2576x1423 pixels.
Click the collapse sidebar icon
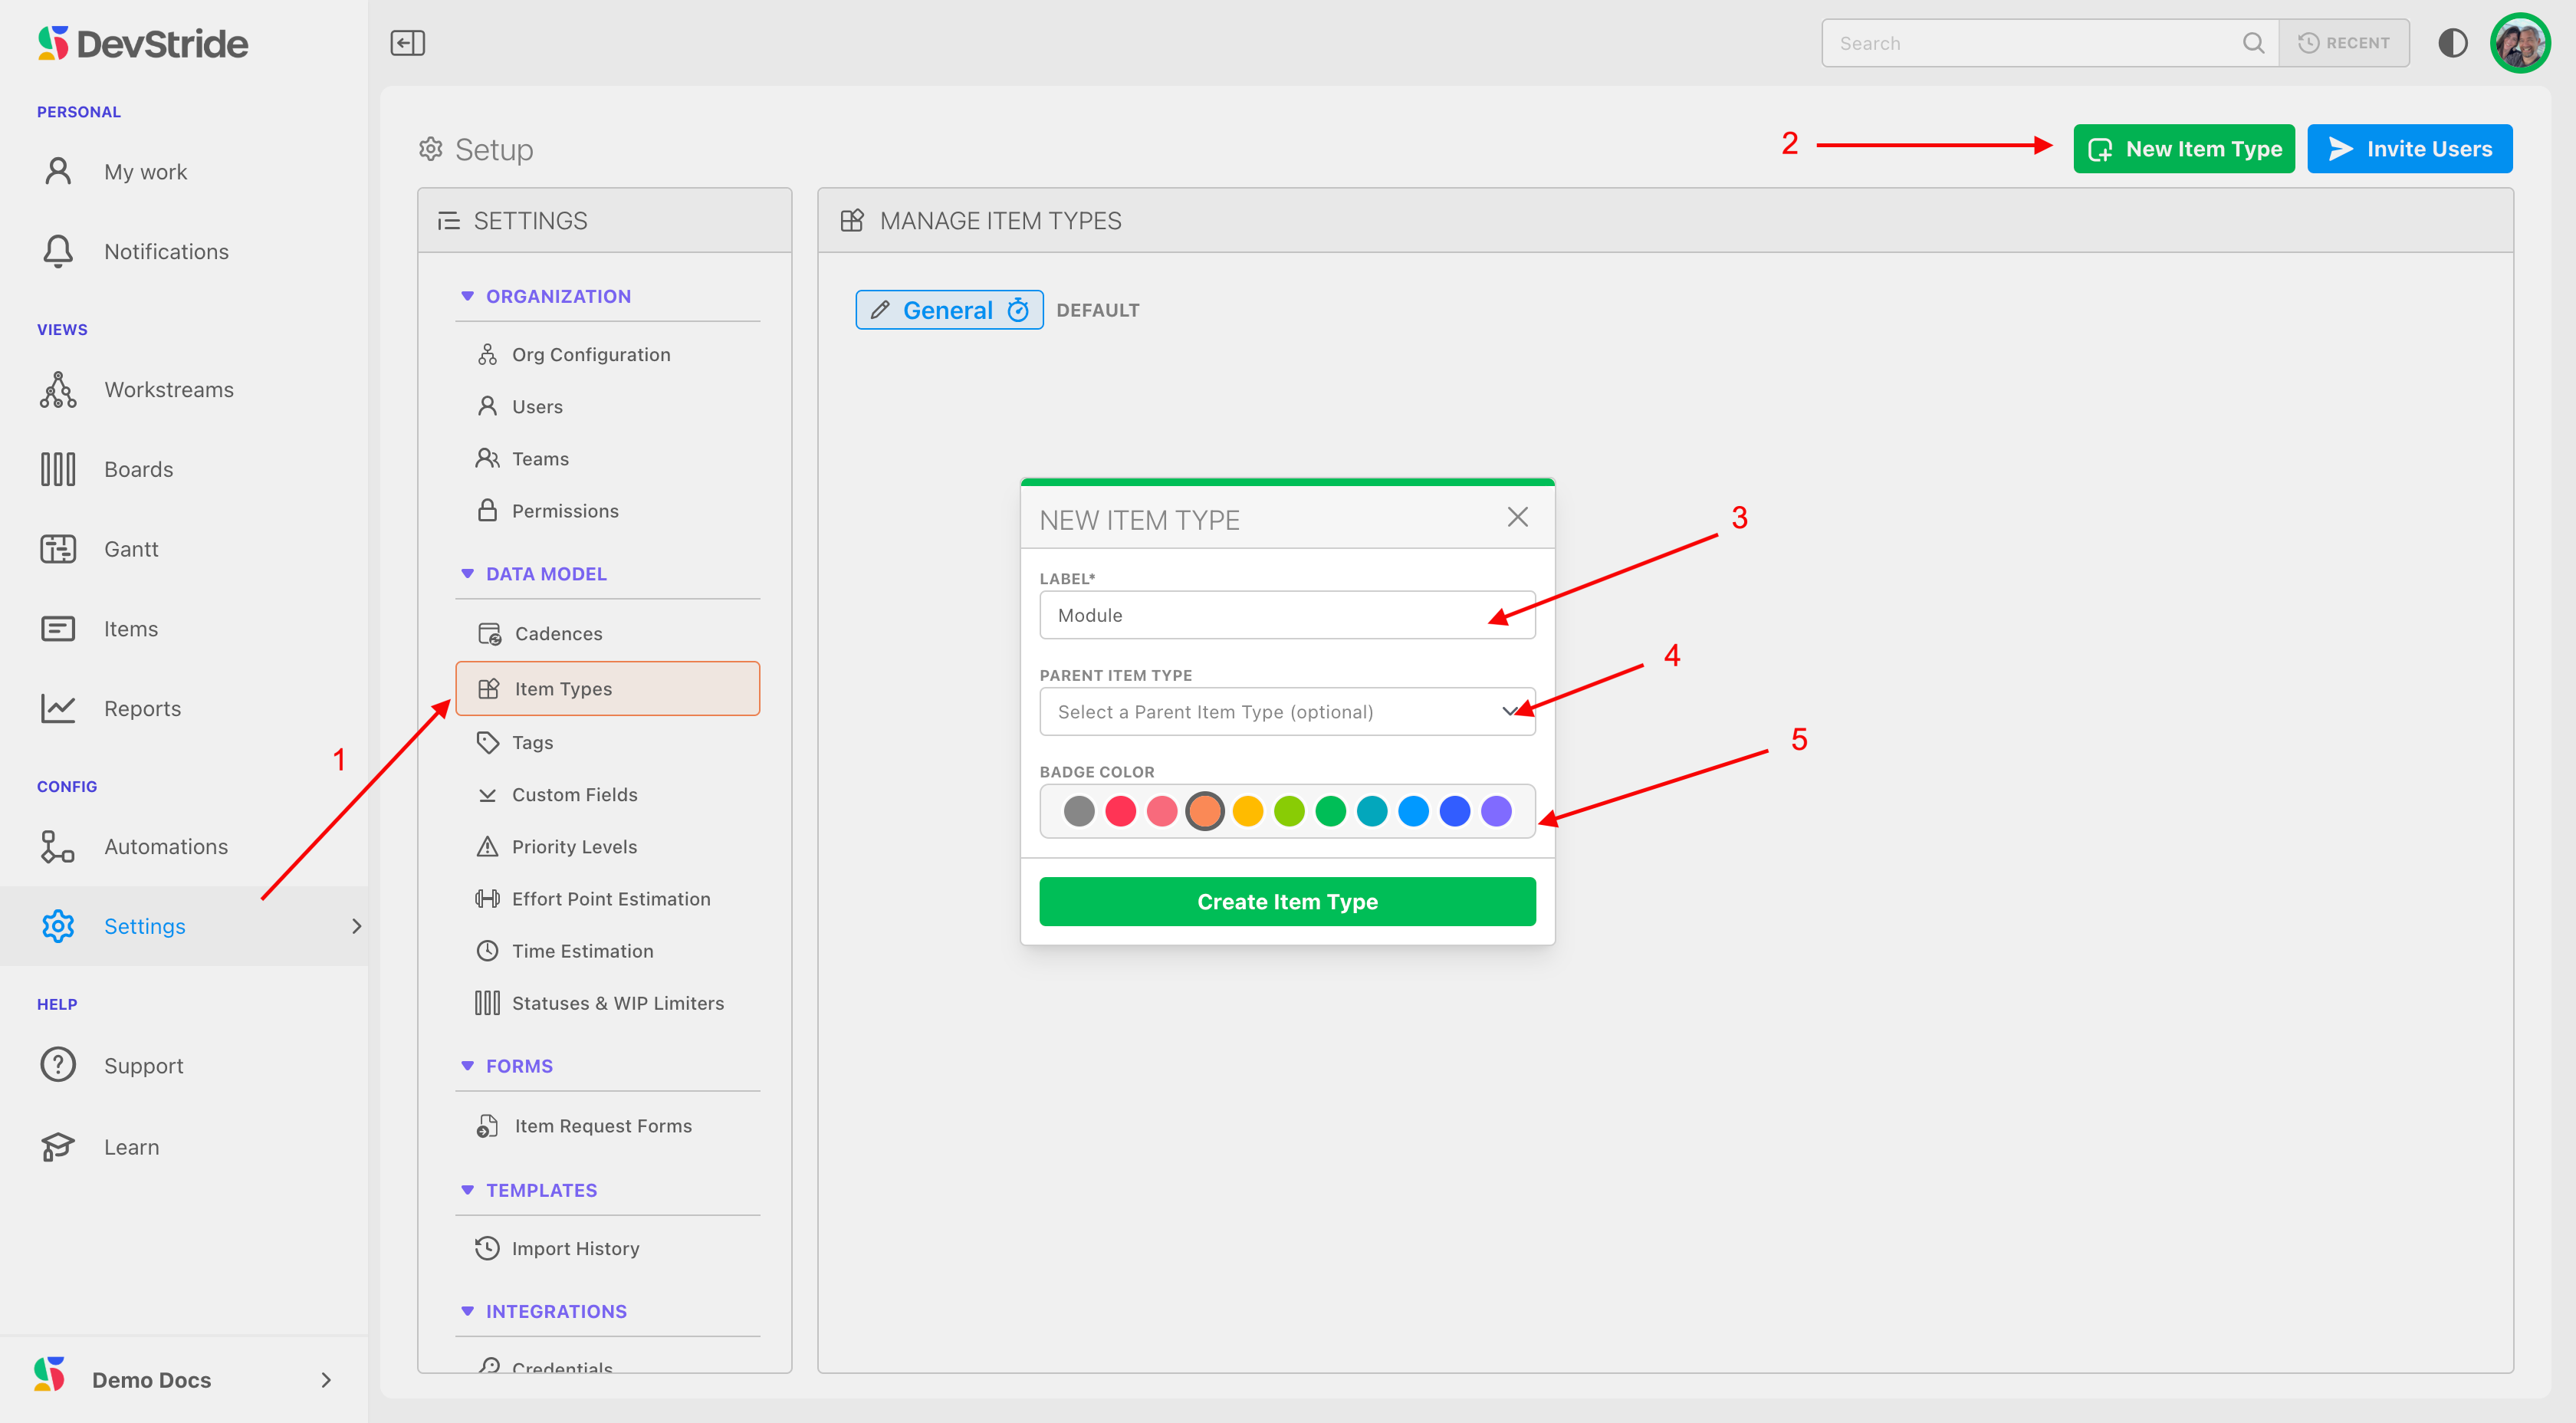click(x=407, y=43)
